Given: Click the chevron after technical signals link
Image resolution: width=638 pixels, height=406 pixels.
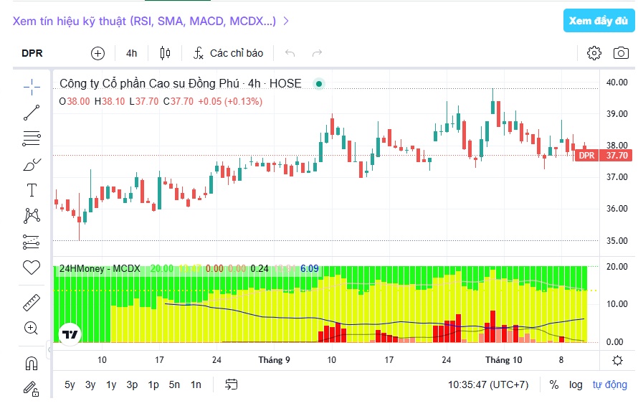Looking at the screenshot, I should [286, 22].
